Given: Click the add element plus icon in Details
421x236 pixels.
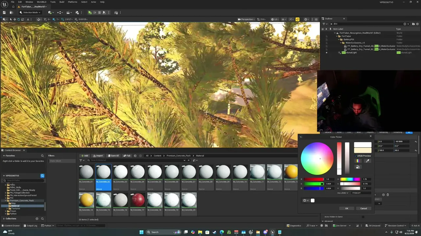Looking at the screenshot, I should point(383,195).
